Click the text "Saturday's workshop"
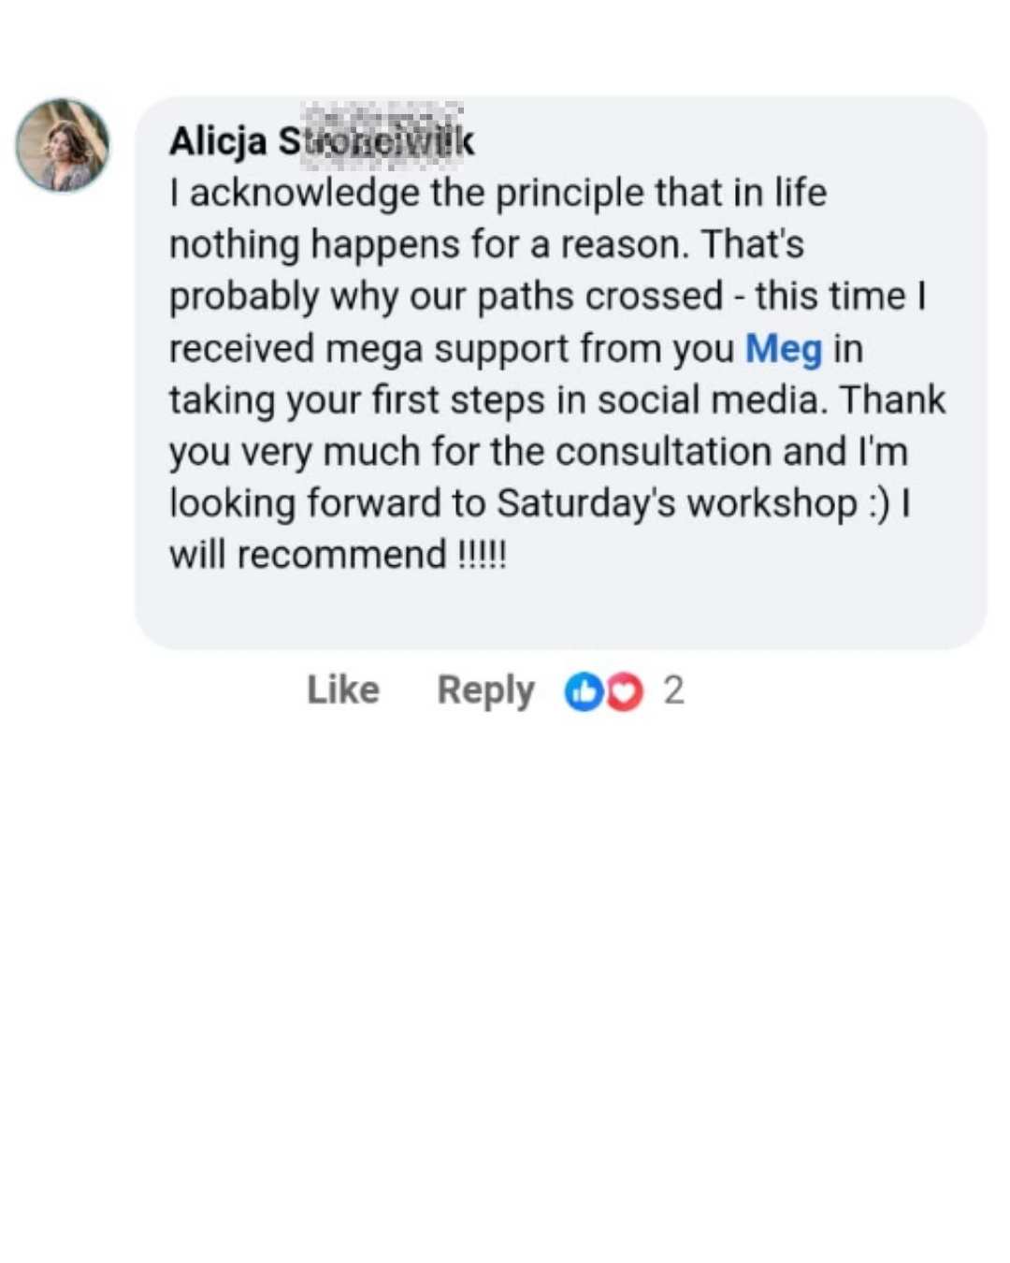Viewport: 1010px width, 1263px height. [676, 503]
